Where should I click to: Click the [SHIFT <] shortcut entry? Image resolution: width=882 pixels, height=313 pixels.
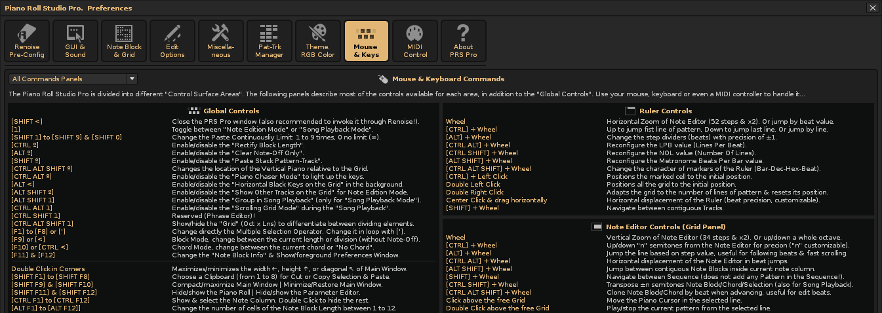point(27,122)
